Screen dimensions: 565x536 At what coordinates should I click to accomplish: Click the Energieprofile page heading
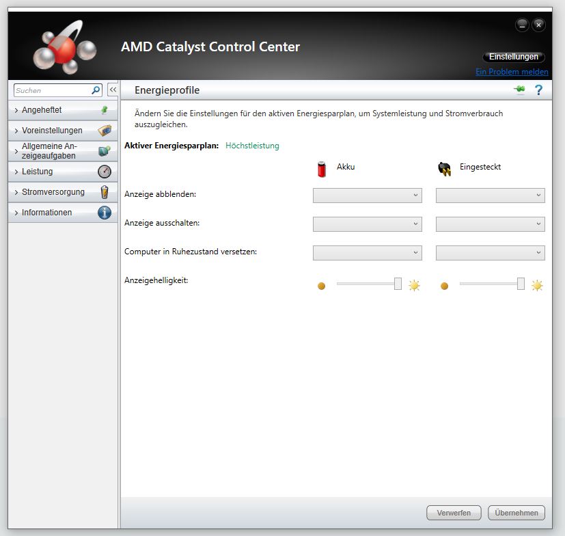click(167, 90)
